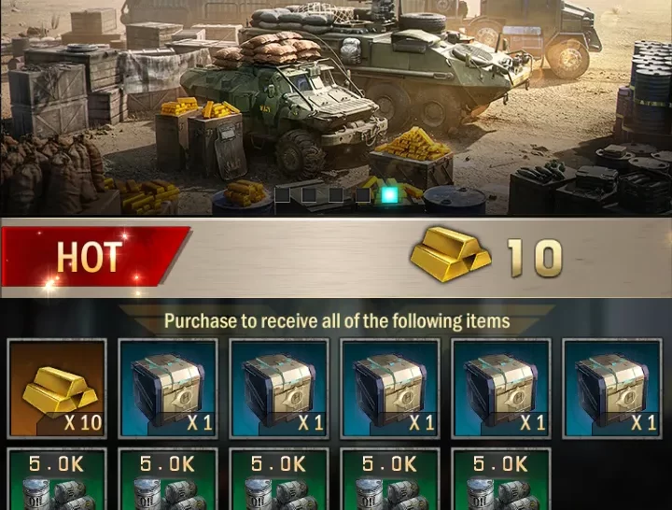Click the large gold bars price icon

click(451, 254)
